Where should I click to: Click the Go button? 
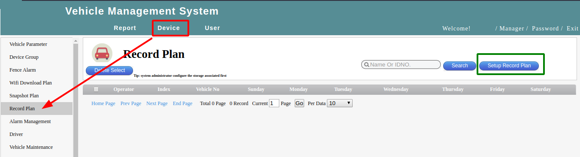(299, 103)
